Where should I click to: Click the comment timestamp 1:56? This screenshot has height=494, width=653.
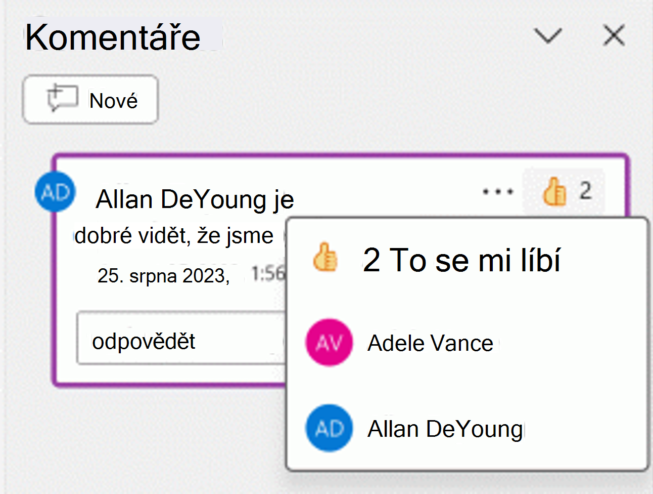[268, 274]
